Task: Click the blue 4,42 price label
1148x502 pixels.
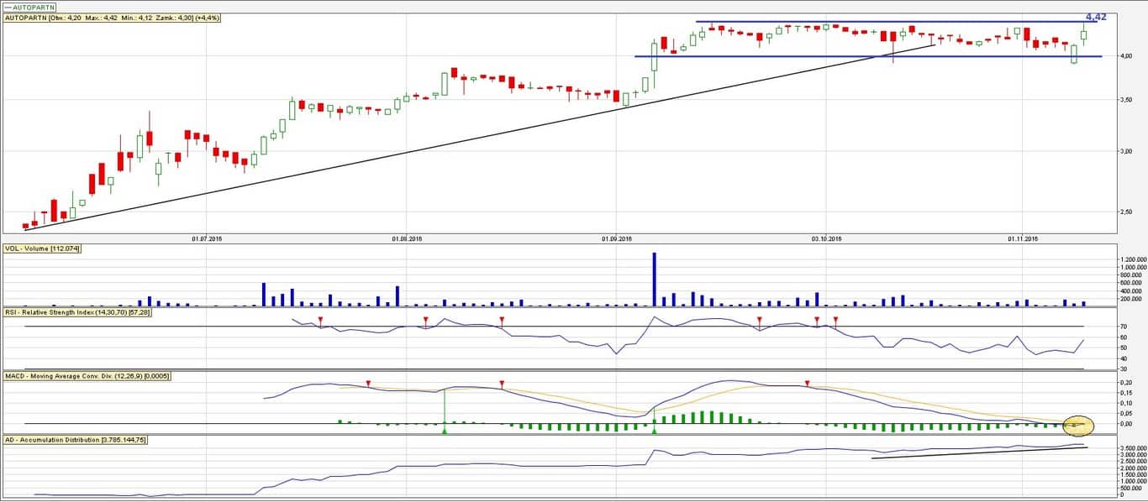Action: pyautogui.click(x=1096, y=17)
